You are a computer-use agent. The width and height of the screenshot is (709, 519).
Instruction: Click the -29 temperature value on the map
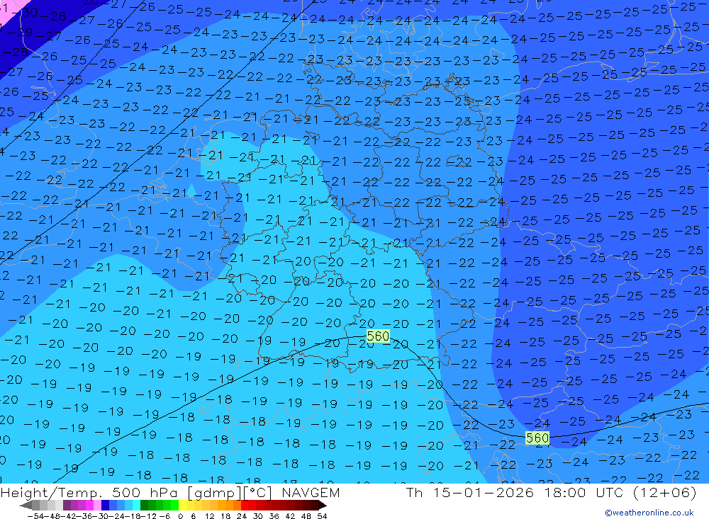(x=20, y=32)
